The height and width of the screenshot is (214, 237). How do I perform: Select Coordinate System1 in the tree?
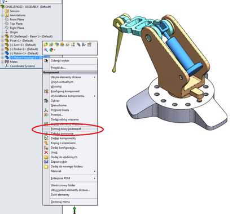point(22,66)
